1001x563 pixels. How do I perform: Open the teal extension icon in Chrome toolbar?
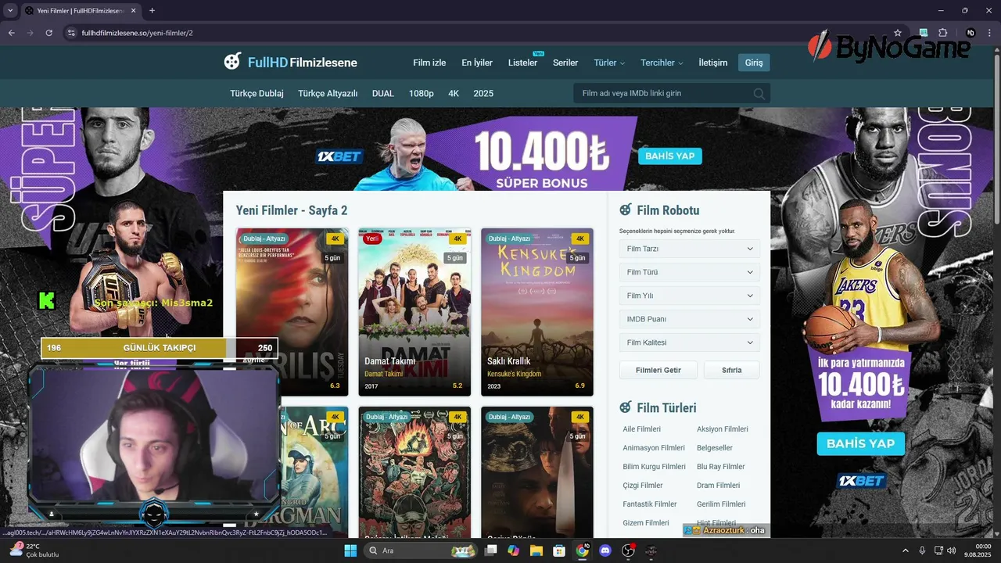924,33
